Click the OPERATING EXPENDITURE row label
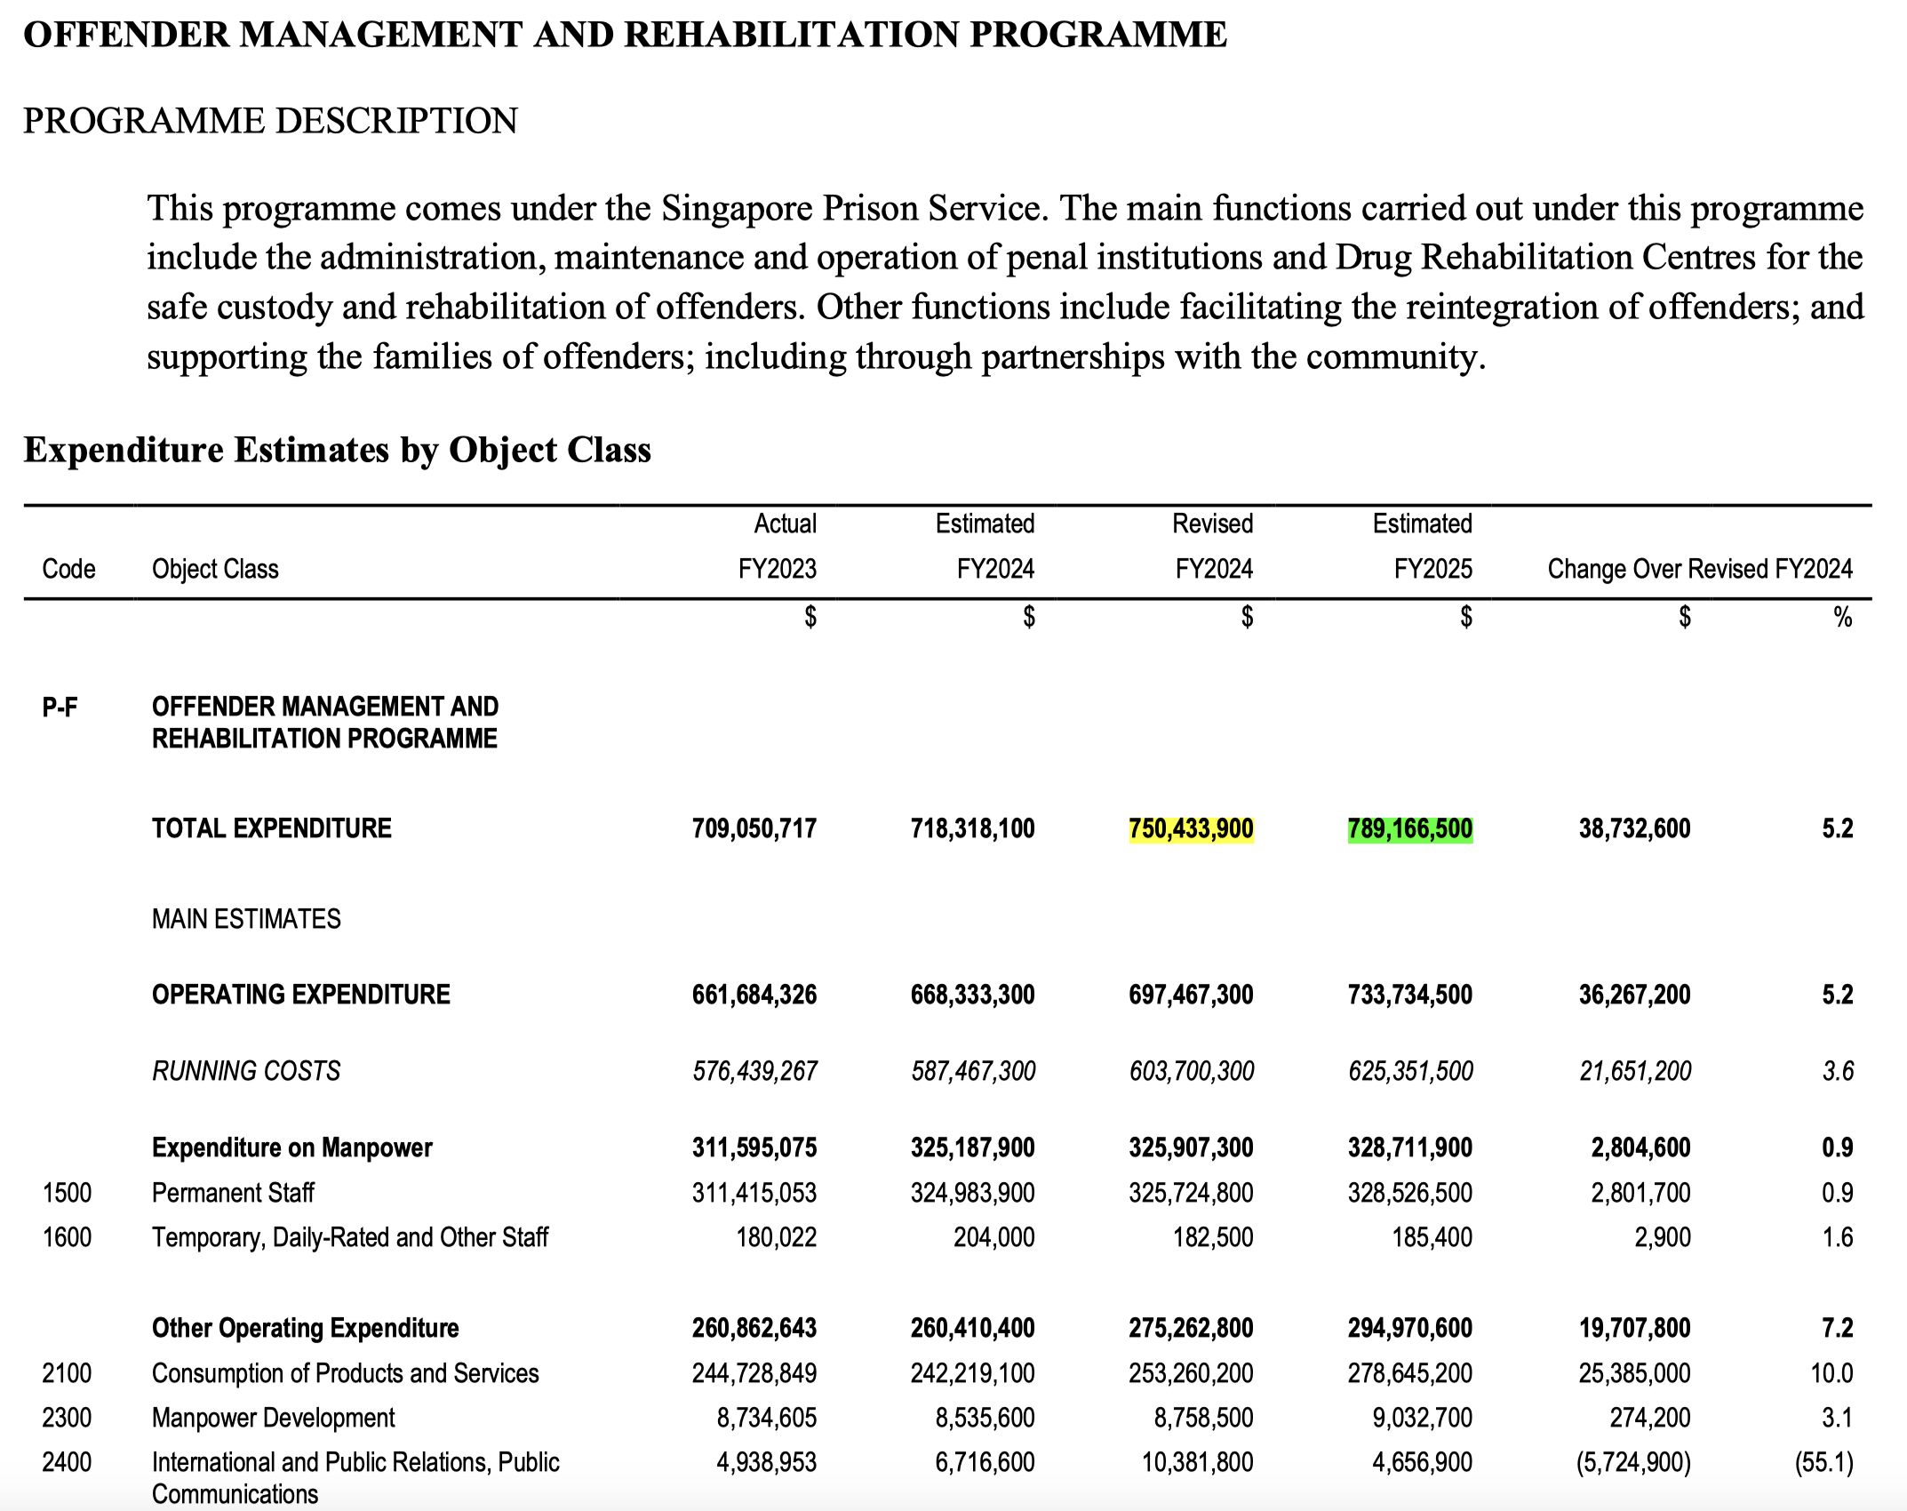This screenshot has height=1511, width=1907. click(x=300, y=994)
